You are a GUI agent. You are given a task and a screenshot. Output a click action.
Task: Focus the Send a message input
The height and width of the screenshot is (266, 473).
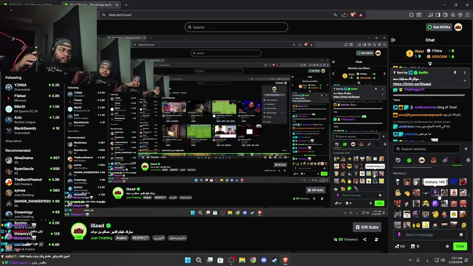click(430, 235)
